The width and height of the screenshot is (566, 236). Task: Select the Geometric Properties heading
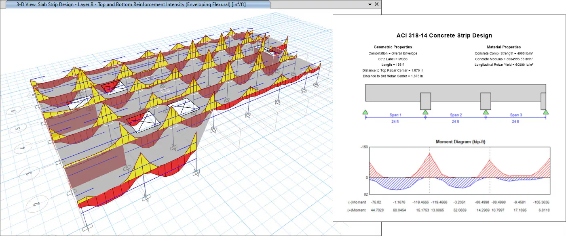pos(394,47)
